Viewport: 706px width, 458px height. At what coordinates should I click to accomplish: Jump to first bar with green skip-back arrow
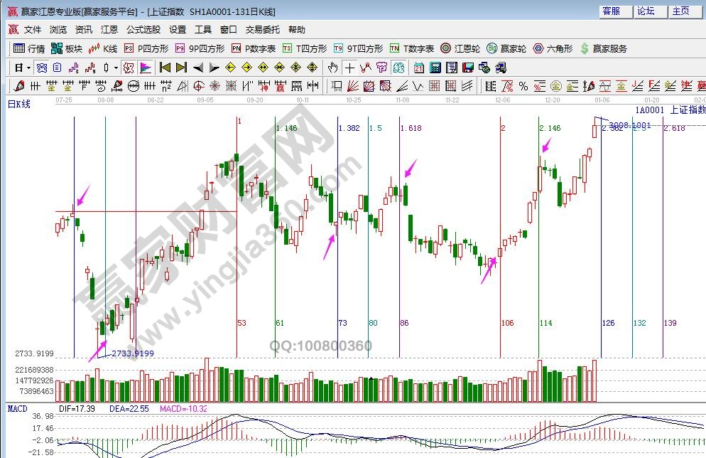coord(165,68)
